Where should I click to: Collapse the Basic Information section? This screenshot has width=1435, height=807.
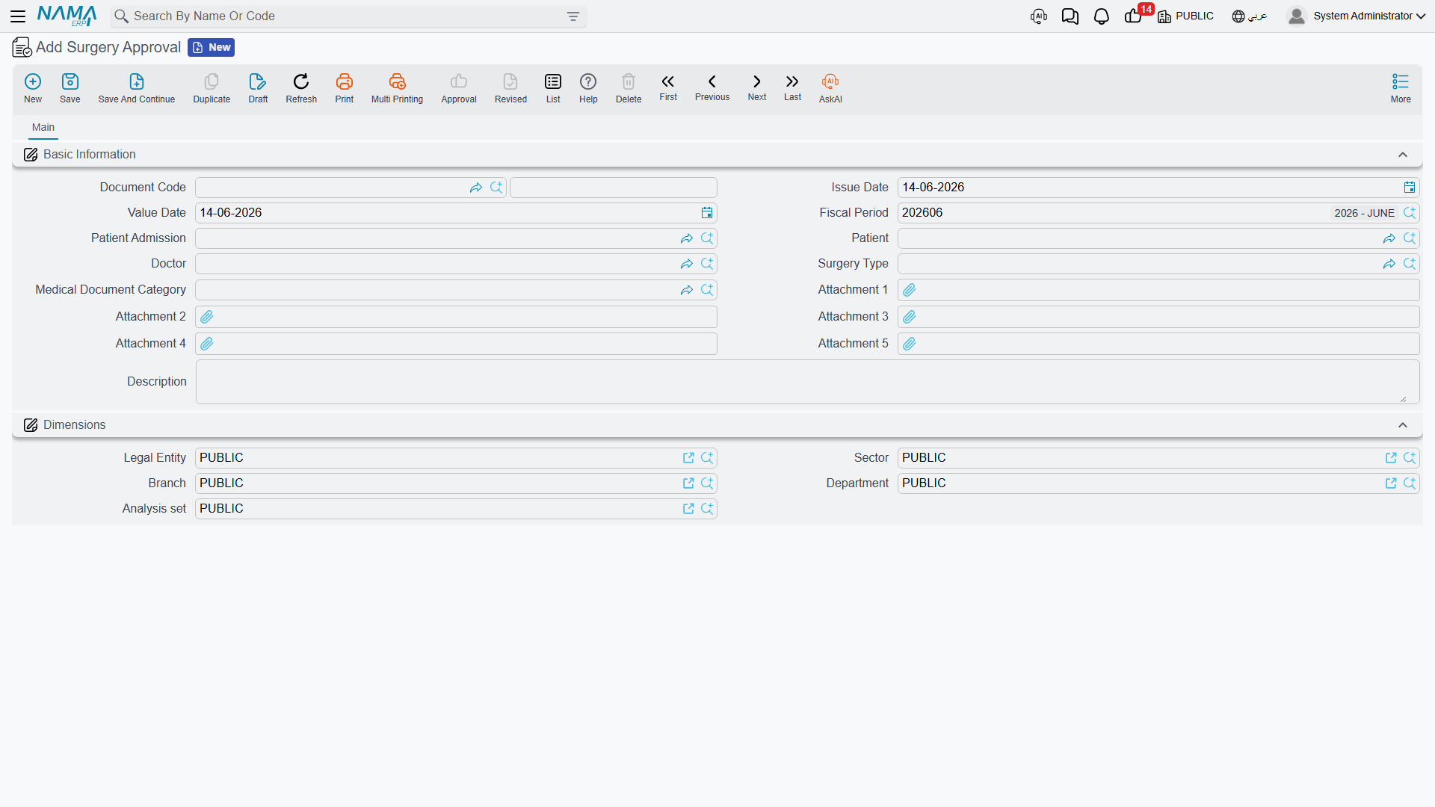(x=1403, y=155)
